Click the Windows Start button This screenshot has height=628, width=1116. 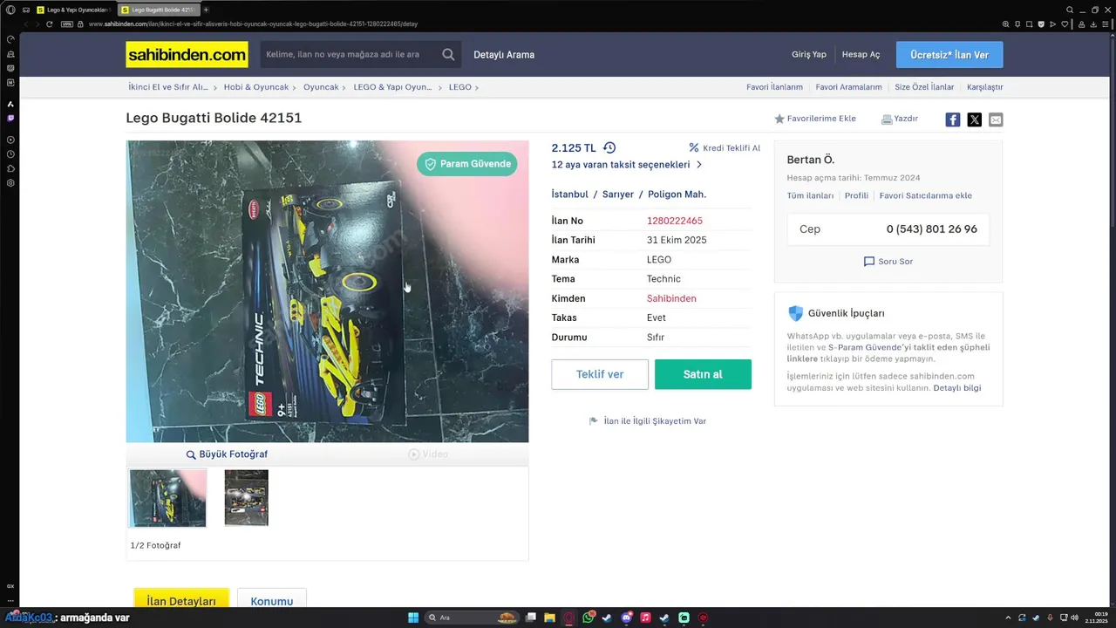coord(413,618)
